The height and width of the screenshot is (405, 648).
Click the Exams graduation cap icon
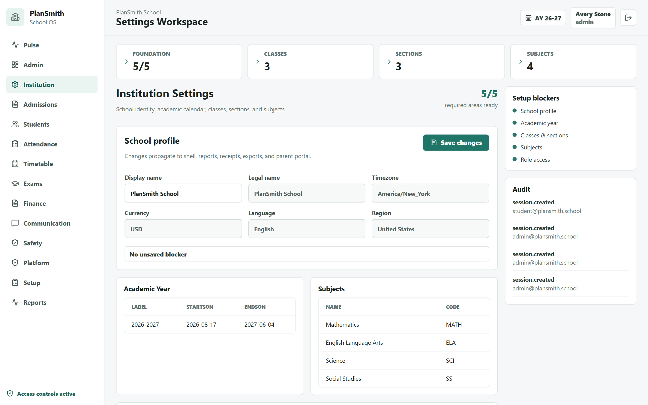click(x=15, y=184)
